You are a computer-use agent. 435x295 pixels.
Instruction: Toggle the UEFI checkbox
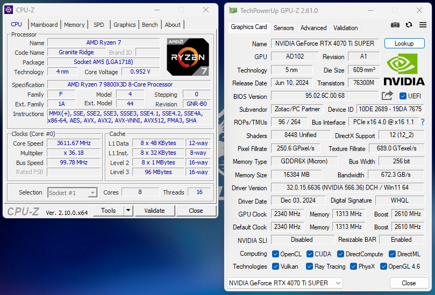pyautogui.click(x=403, y=96)
